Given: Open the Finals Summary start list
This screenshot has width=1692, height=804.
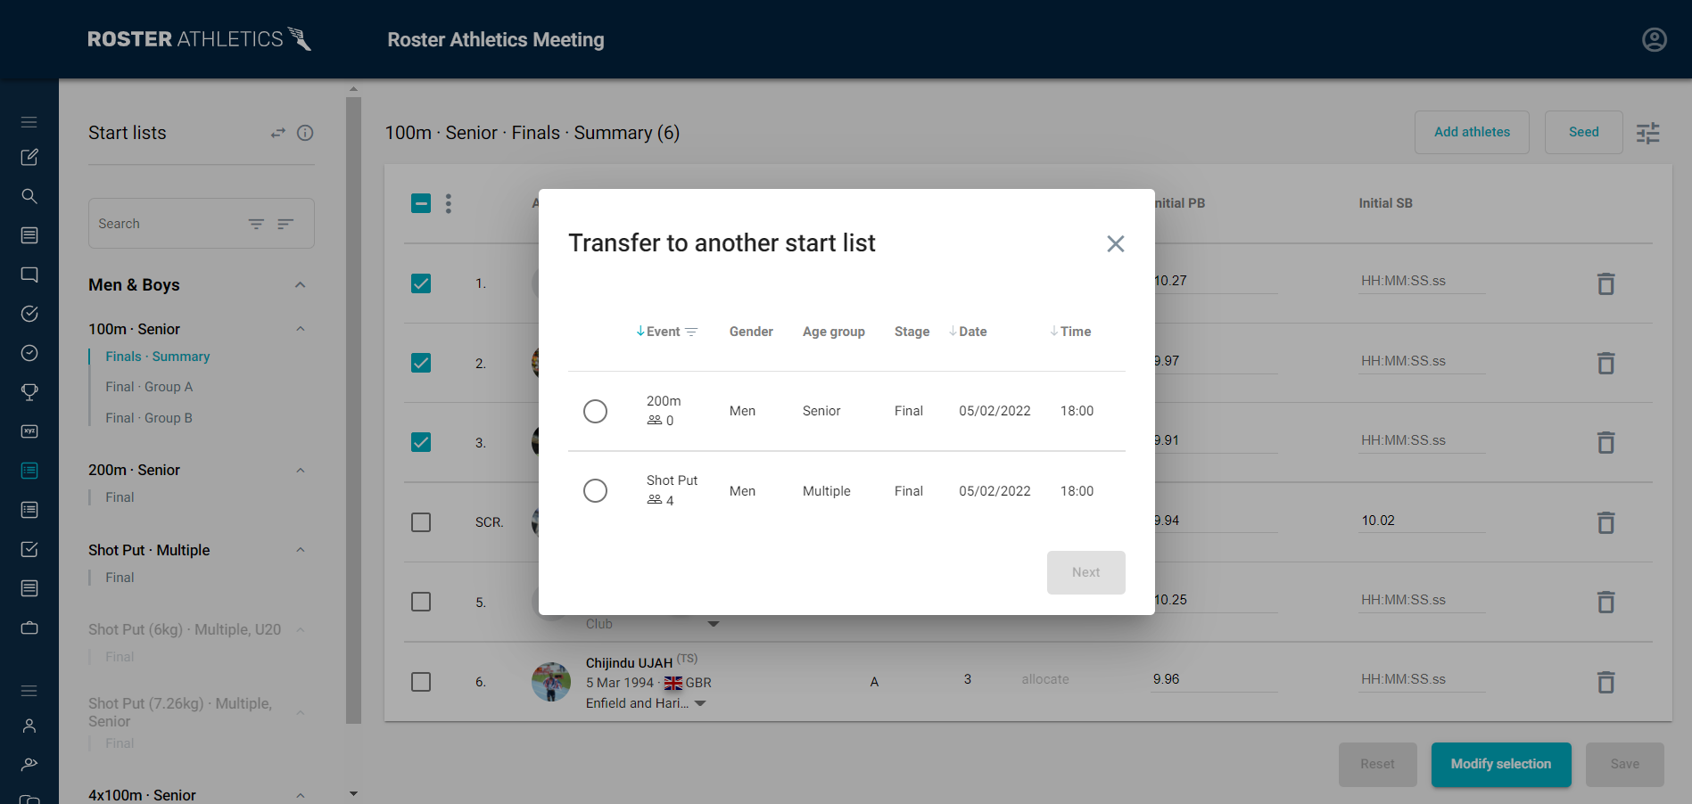Looking at the screenshot, I should coord(157,356).
